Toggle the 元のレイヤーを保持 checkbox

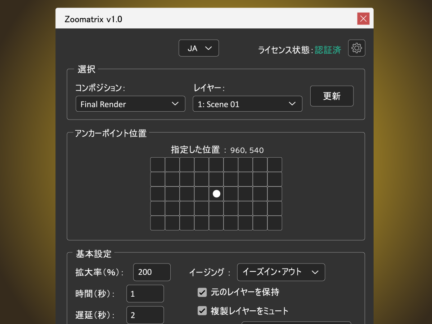pyautogui.click(x=202, y=292)
